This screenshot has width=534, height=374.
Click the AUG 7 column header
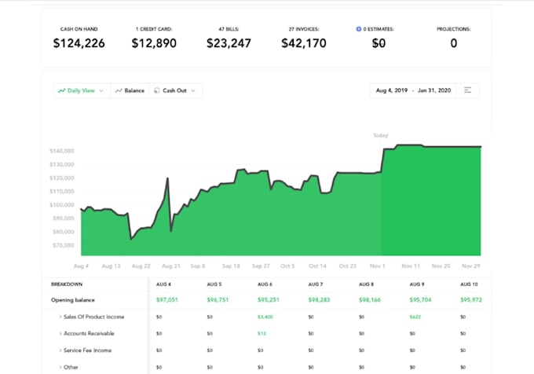316,284
